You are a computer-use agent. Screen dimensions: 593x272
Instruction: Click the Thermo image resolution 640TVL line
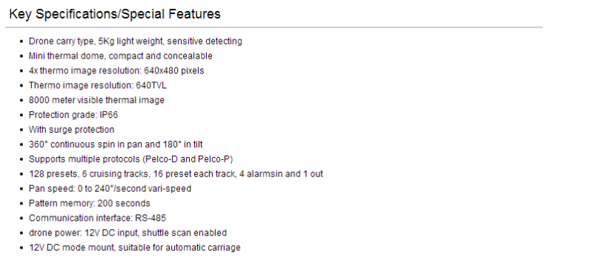[98, 85]
